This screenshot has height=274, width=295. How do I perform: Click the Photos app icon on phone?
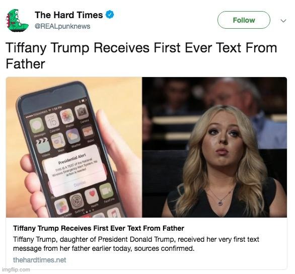pos(66,116)
